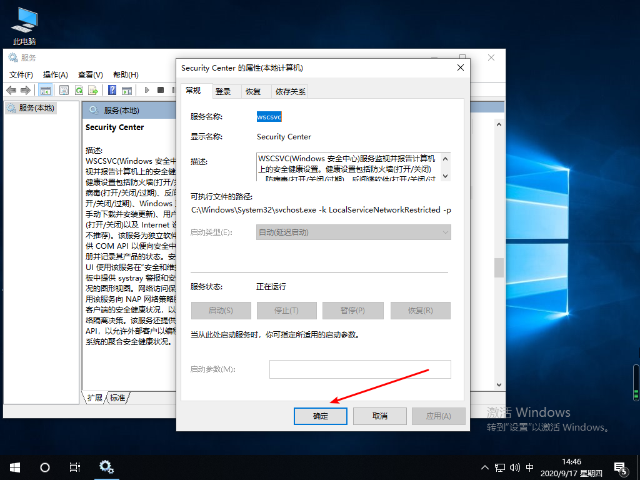Open the 此电脑 desktop icon
The height and width of the screenshot is (480, 640).
coord(24,26)
